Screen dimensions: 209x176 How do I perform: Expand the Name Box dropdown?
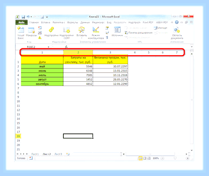click(49, 47)
